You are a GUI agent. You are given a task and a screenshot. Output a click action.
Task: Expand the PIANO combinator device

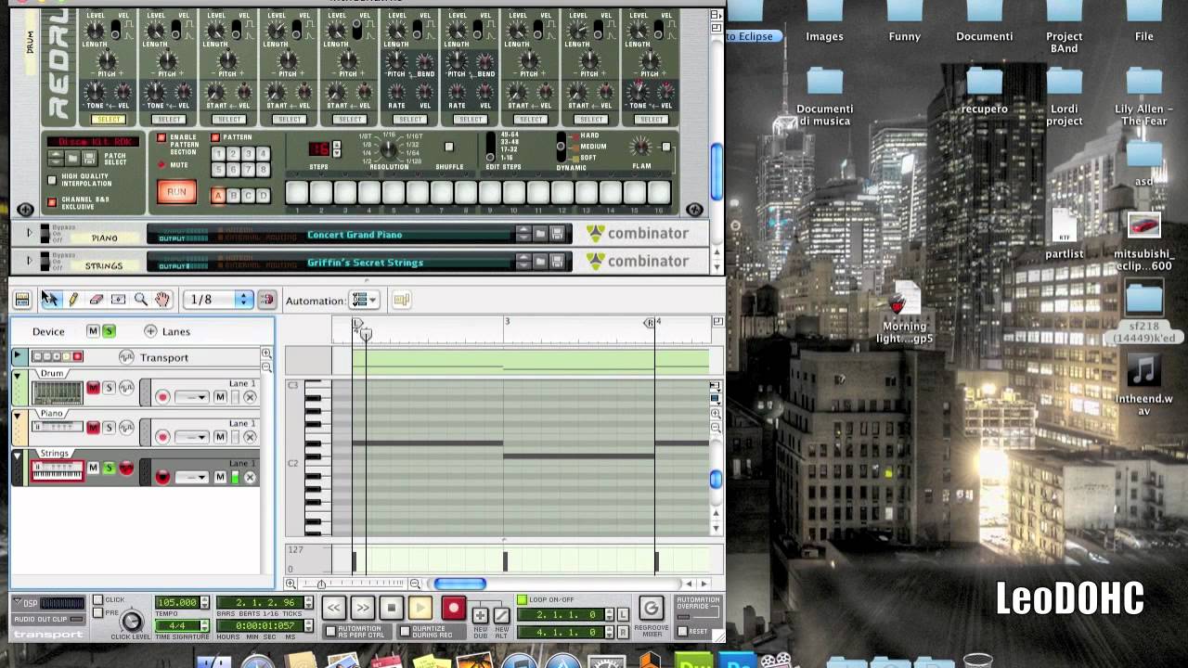click(x=29, y=234)
